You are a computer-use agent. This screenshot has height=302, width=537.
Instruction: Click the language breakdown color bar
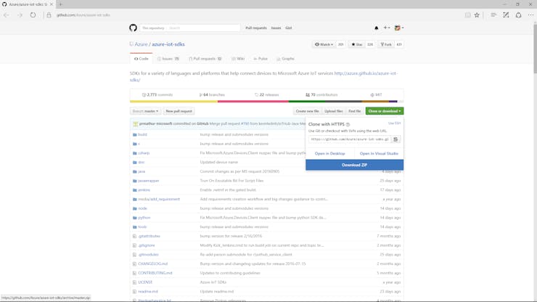tap(266, 102)
